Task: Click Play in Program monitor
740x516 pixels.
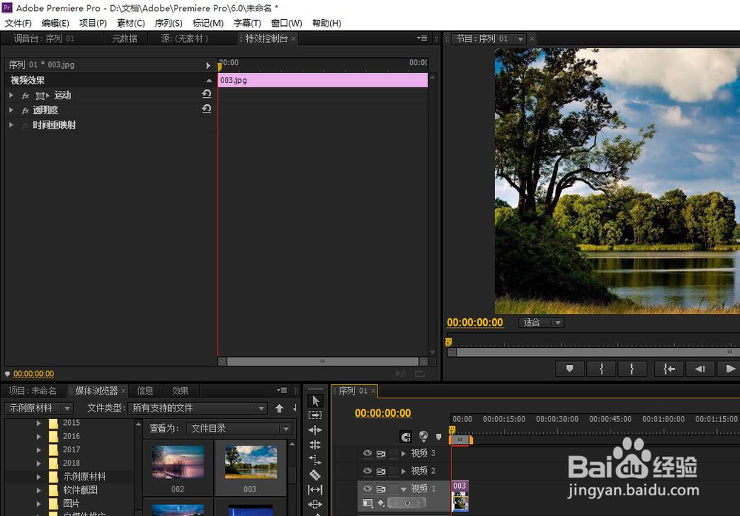Action: click(x=730, y=369)
